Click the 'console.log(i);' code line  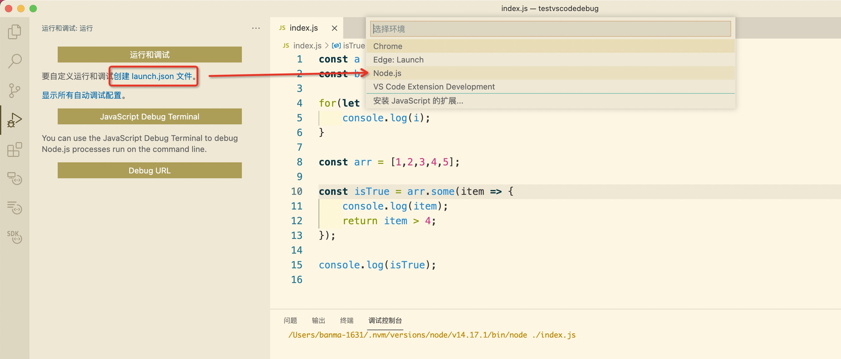pyautogui.click(x=386, y=118)
